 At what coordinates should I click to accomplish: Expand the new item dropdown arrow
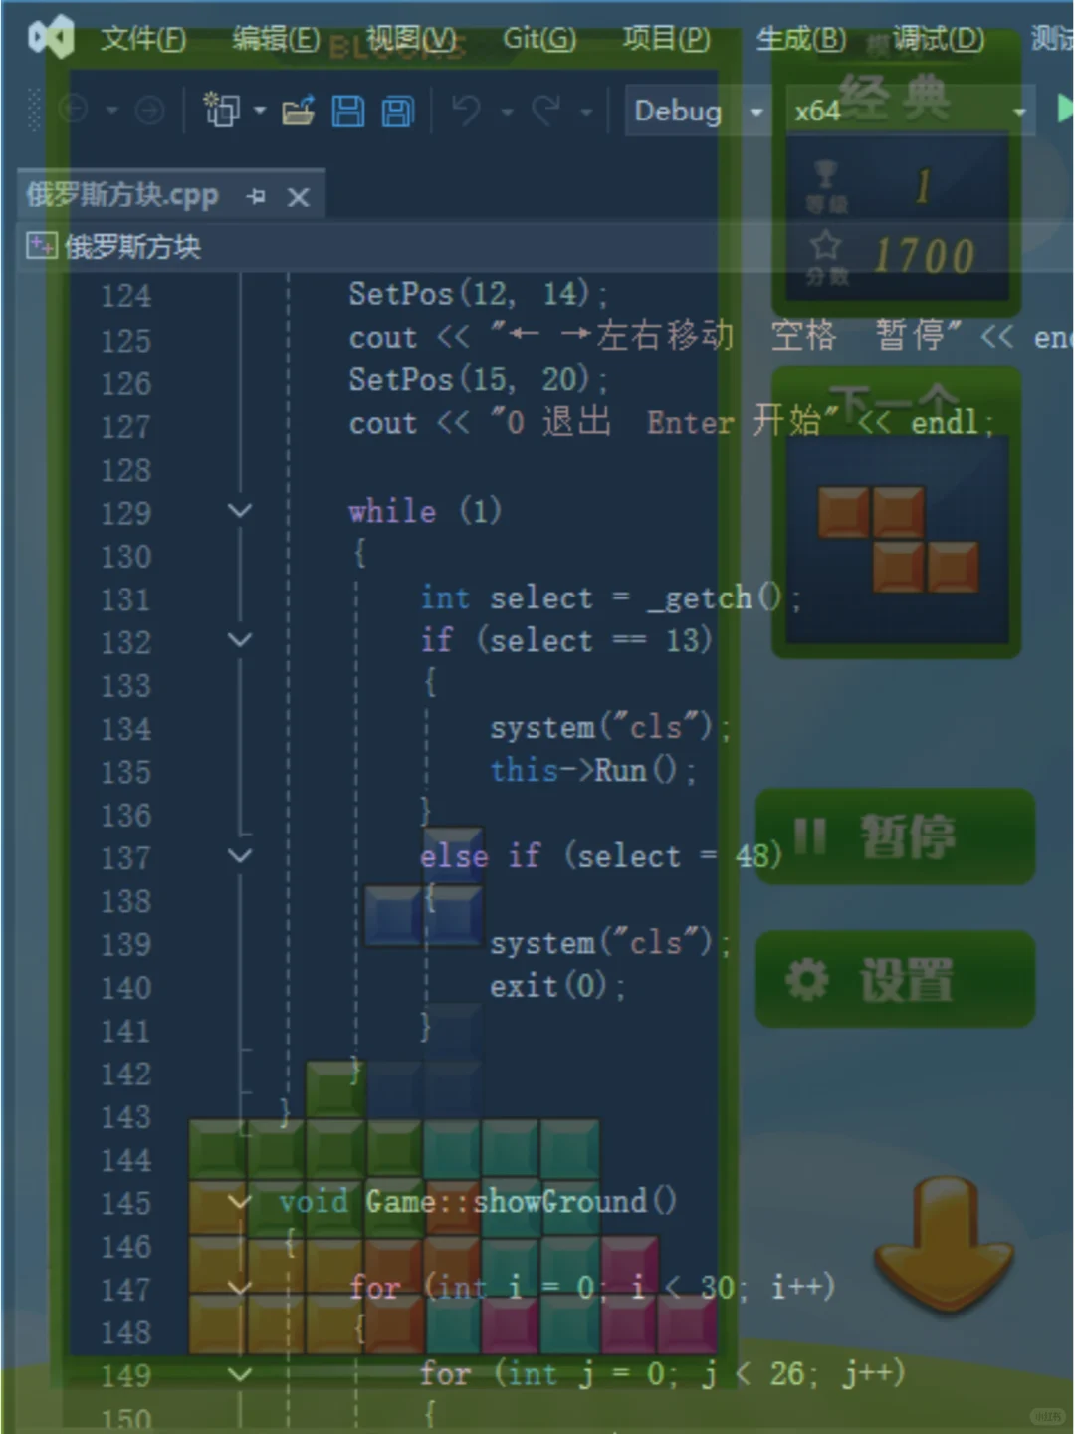260,110
